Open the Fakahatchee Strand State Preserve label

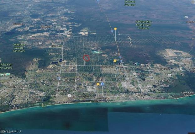coord(143,25)
